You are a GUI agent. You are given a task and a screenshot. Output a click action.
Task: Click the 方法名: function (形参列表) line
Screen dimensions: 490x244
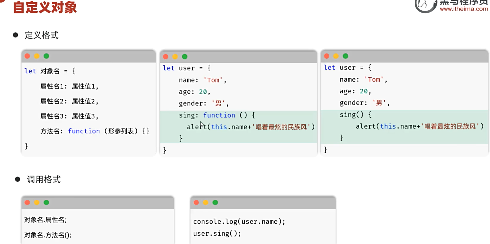[x=95, y=131]
